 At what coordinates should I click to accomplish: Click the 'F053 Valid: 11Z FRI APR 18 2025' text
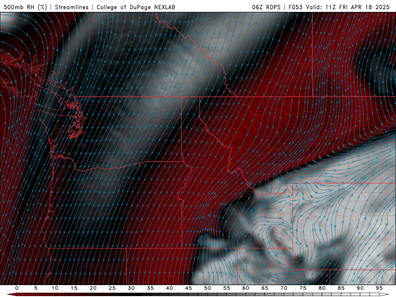[x=339, y=7]
